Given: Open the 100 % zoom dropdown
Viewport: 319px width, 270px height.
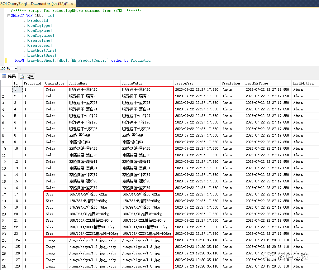Looking at the screenshot, I should [x=16, y=69].
